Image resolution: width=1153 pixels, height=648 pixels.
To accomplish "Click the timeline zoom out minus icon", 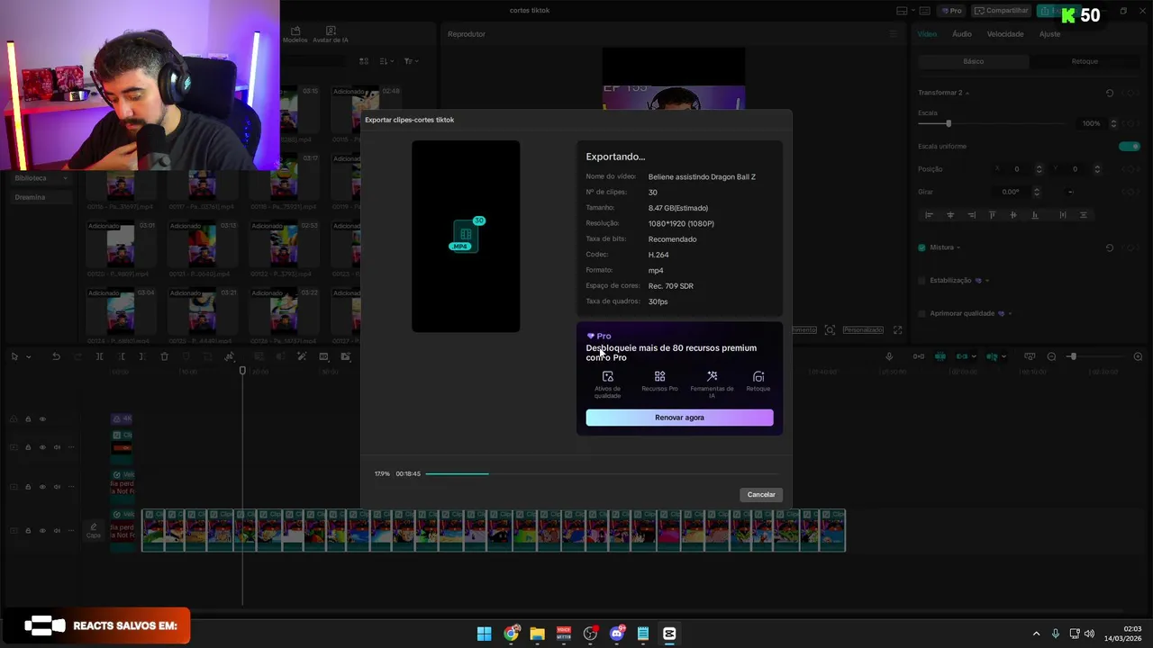I will click(x=1051, y=356).
